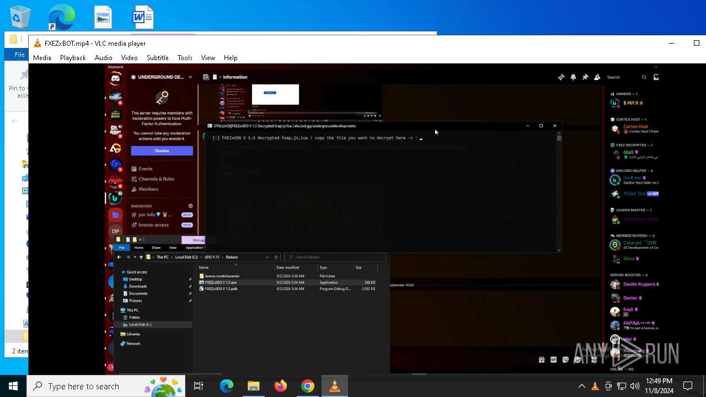
Task: Select VLC in the taskbar
Action: click(334, 386)
